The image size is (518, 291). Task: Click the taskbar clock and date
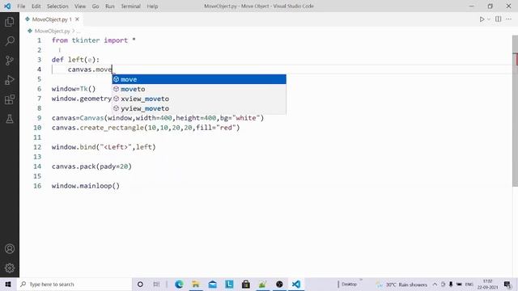(x=487, y=285)
